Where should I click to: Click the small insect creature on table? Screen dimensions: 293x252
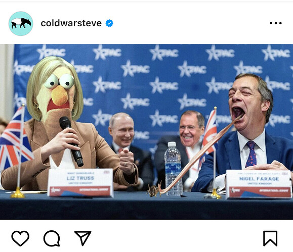coord(154,189)
